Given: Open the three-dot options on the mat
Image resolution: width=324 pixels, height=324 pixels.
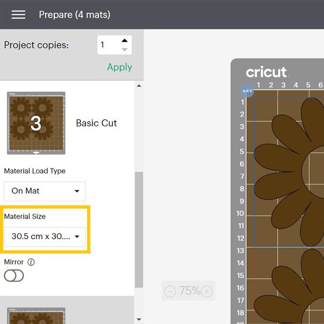Looking at the screenshot, I should pyautogui.click(x=247, y=91).
